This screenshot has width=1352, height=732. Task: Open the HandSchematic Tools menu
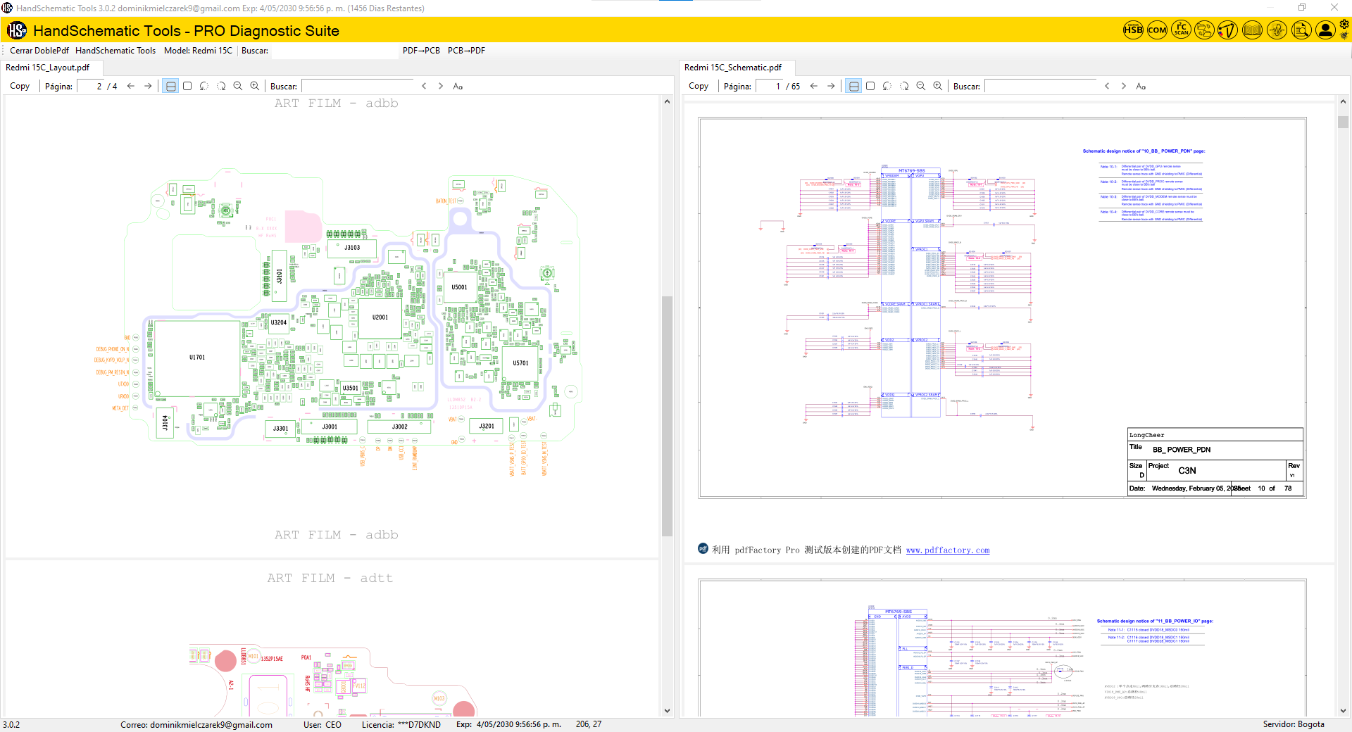tap(115, 51)
